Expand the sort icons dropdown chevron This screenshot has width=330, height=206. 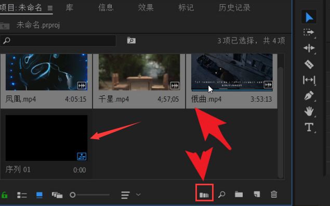tap(138, 195)
